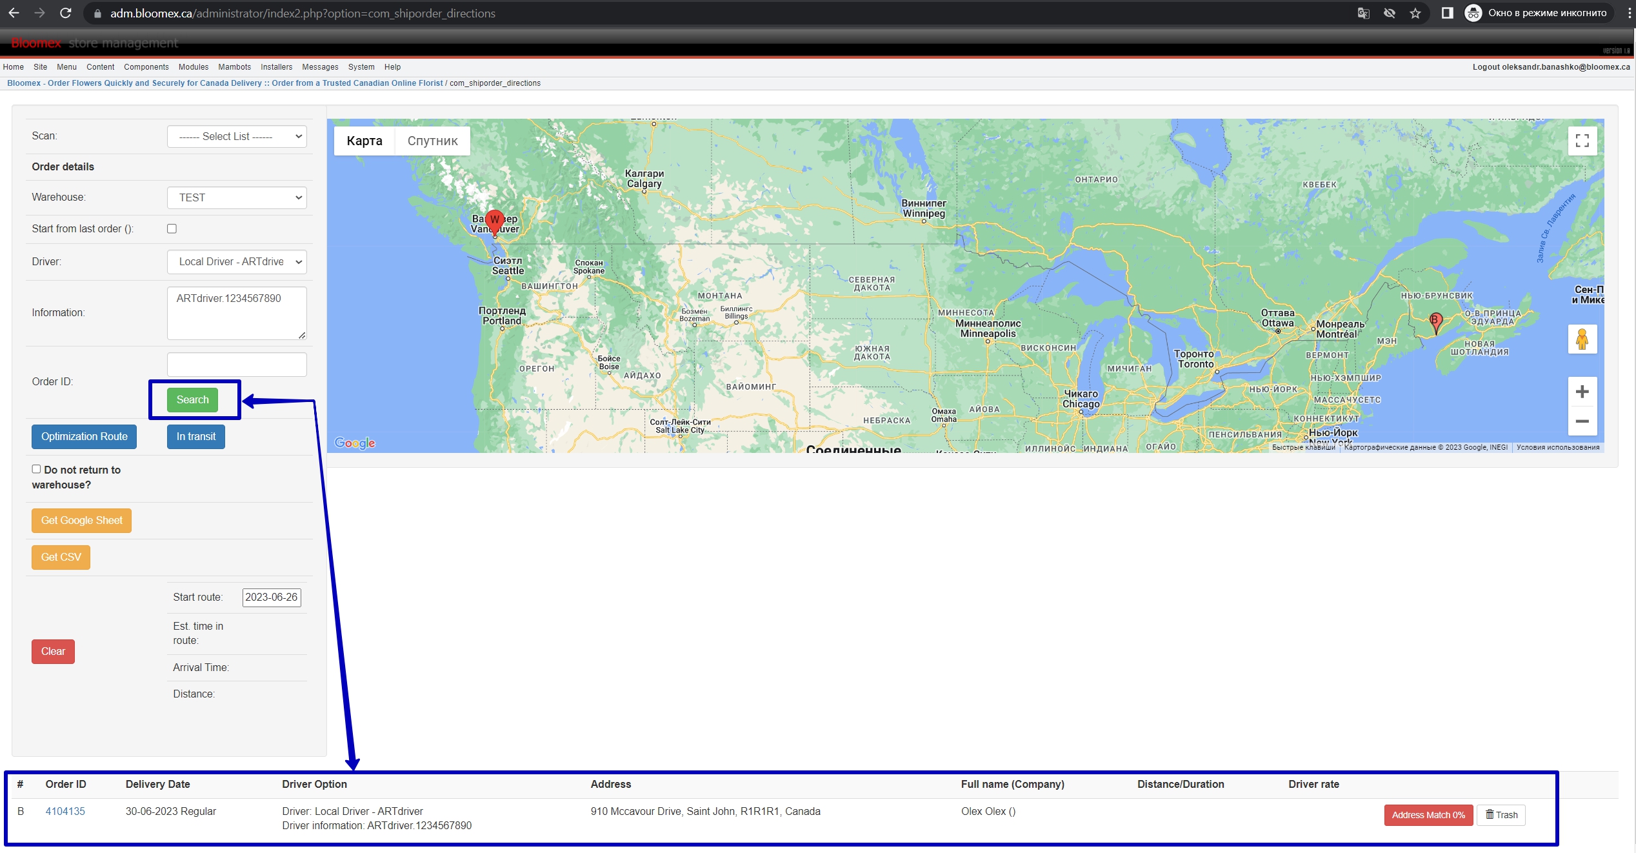Click Optimization Route button
The width and height of the screenshot is (1636, 853).
84,436
